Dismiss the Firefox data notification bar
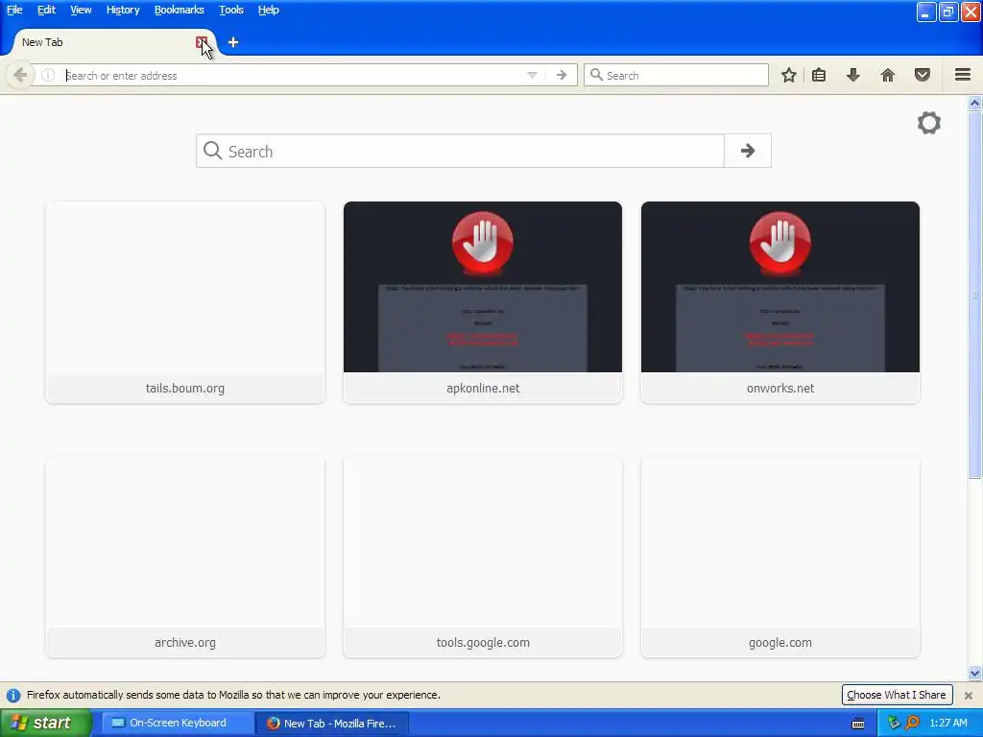The height and width of the screenshot is (737, 983). tap(969, 695)
